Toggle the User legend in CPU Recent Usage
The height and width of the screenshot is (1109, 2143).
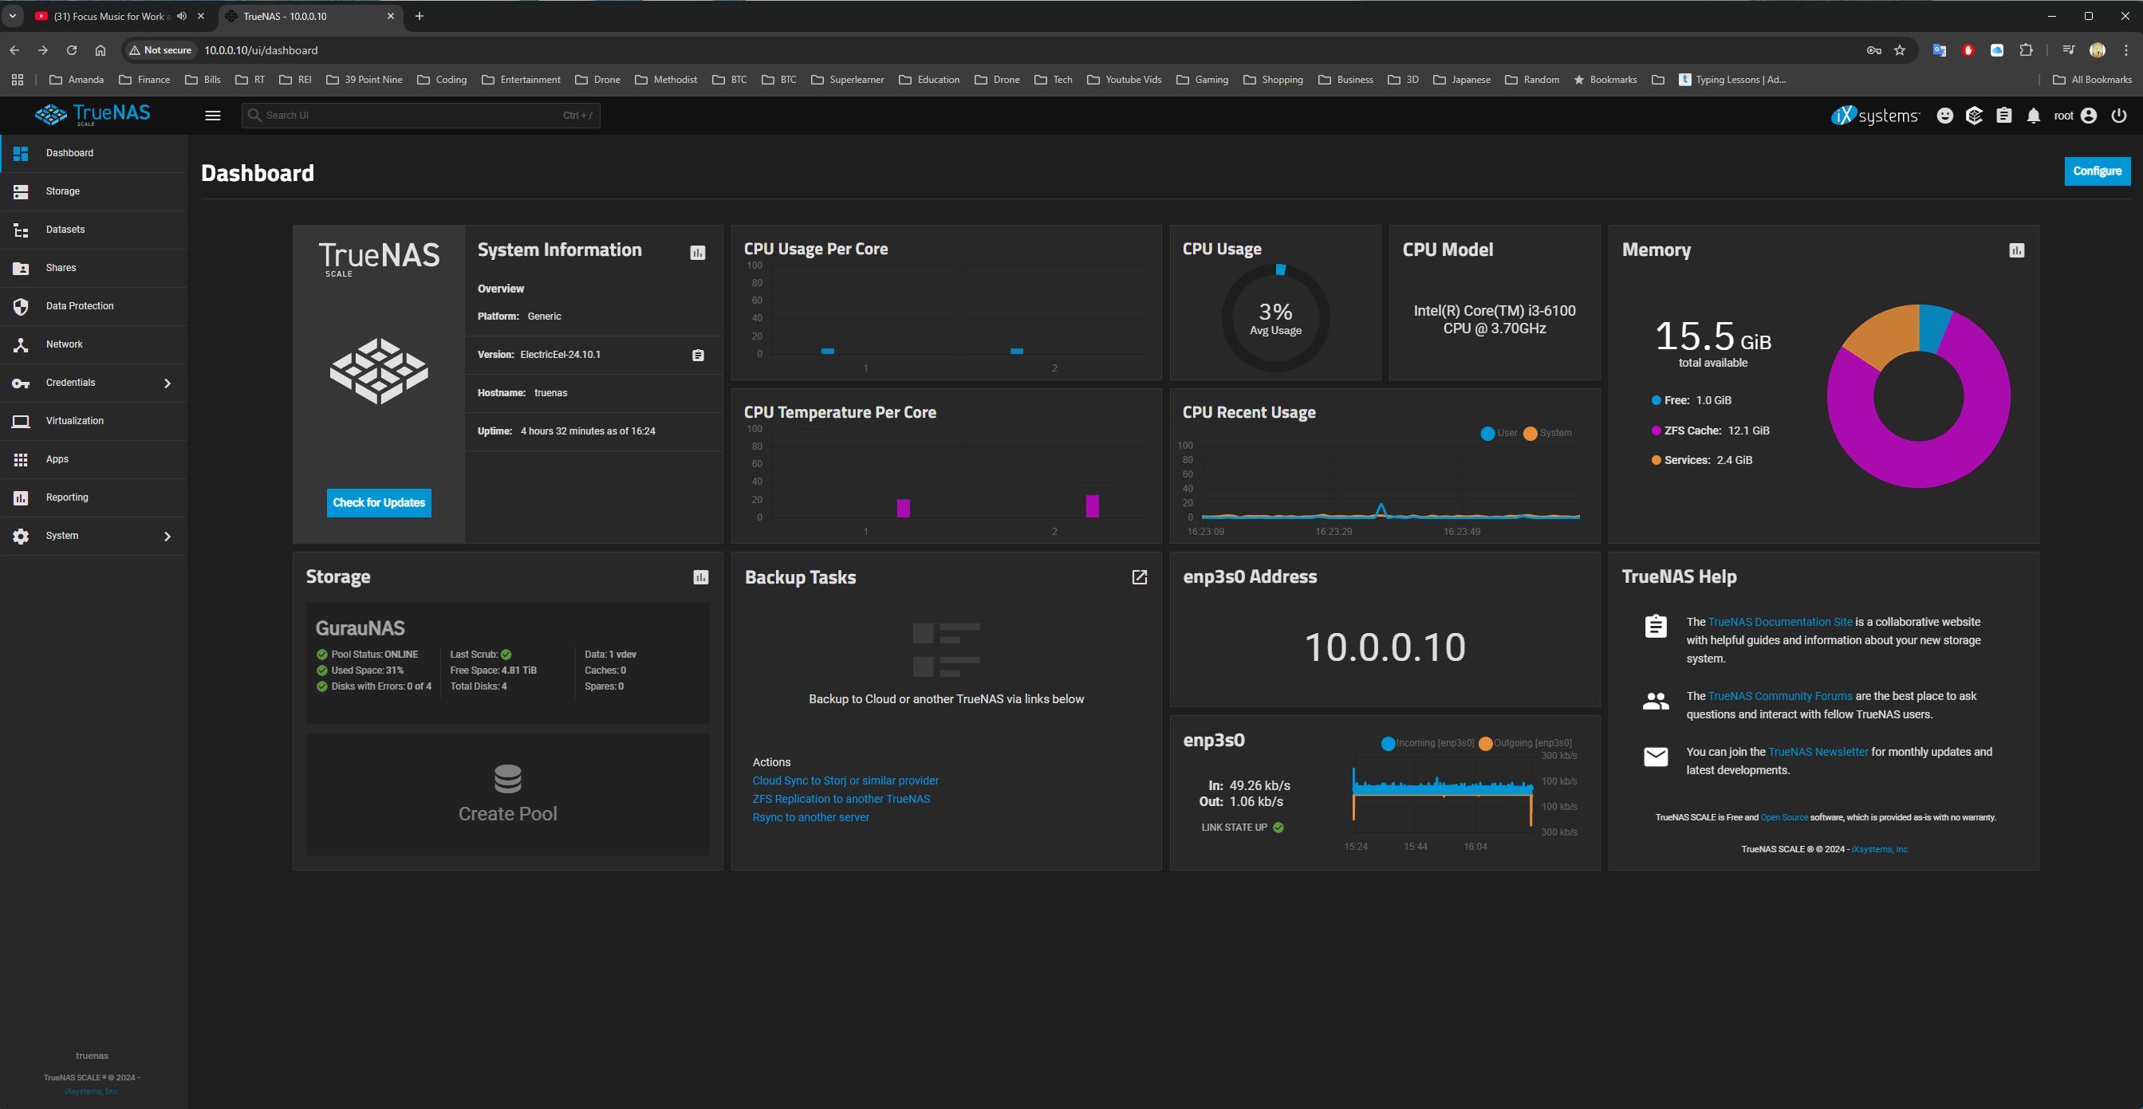point(1499,433)
